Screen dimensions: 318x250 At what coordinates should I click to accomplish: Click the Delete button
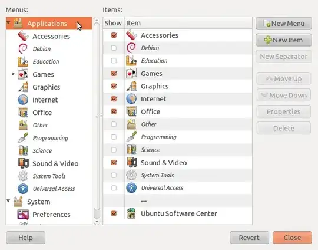tap(284, 128)
